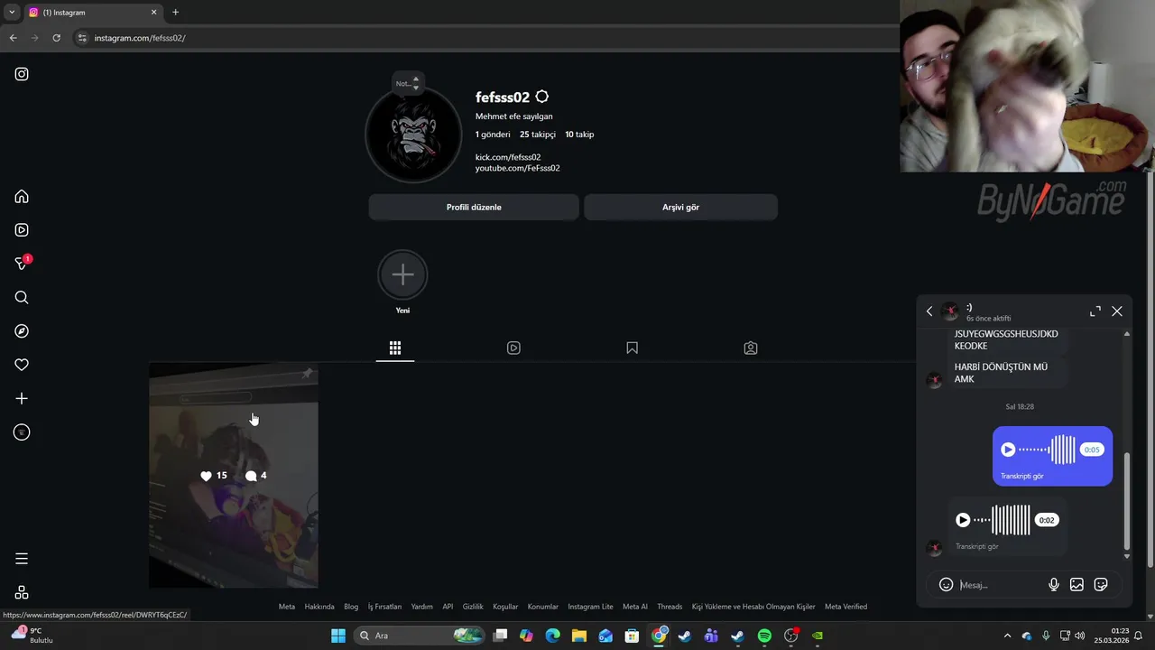This screenshot has height=650, width=1155.
Task: Open Spotify from the taskbar
Action: coord(764,636)
